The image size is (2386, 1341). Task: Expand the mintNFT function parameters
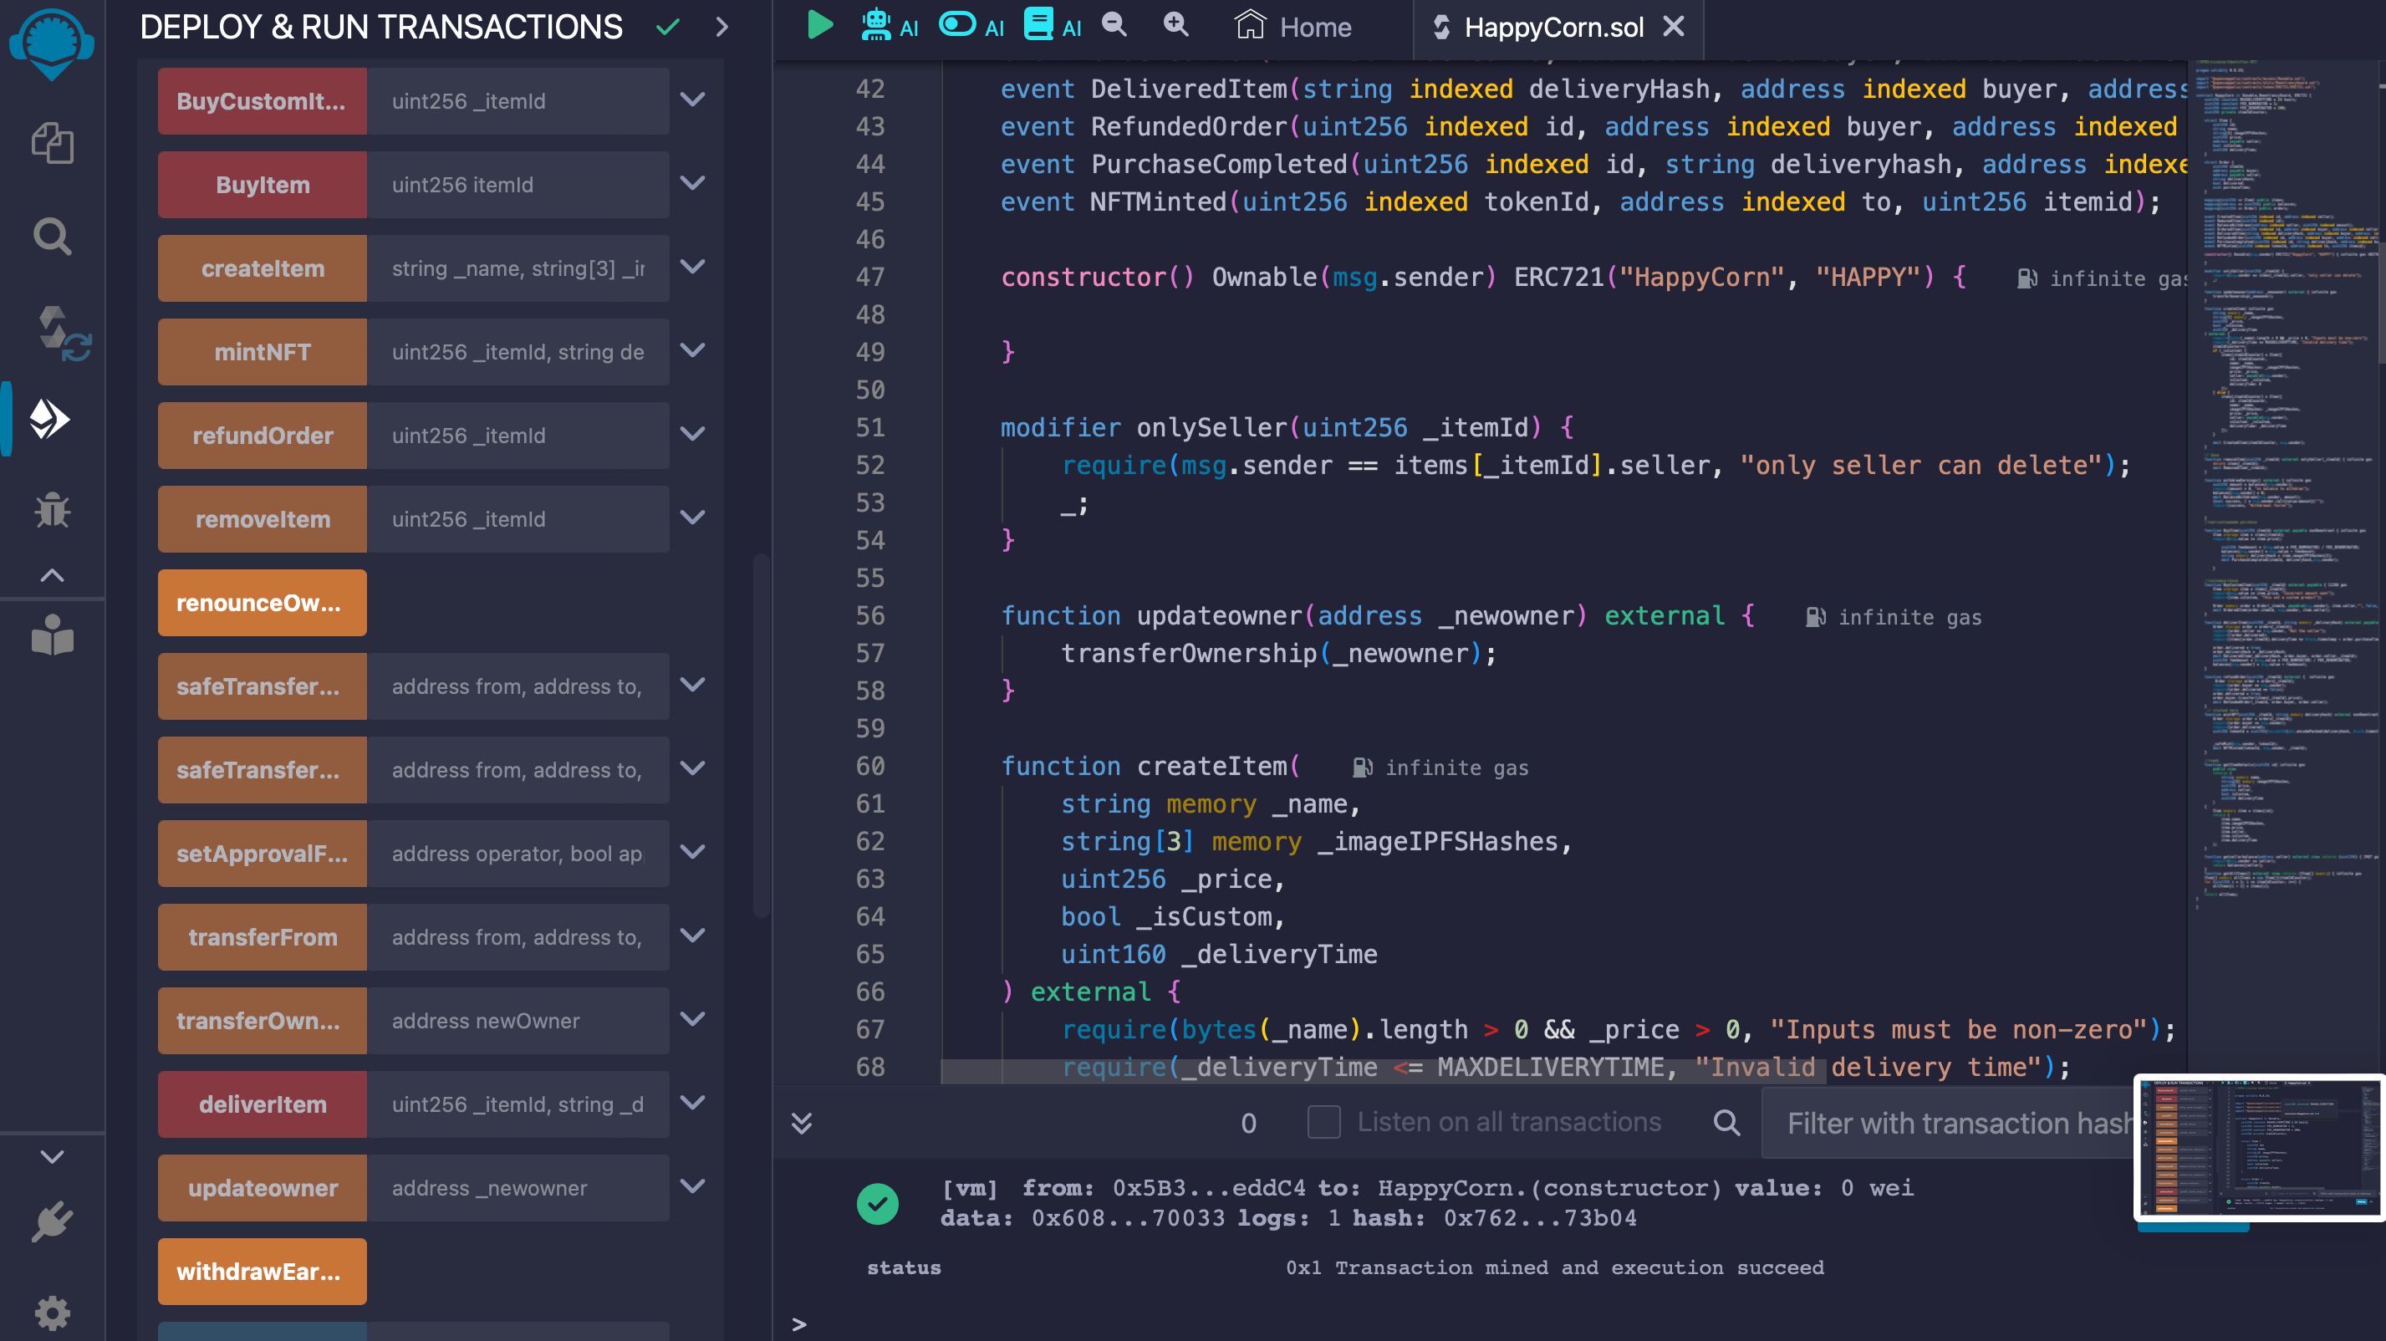click(x=693, y=350)
